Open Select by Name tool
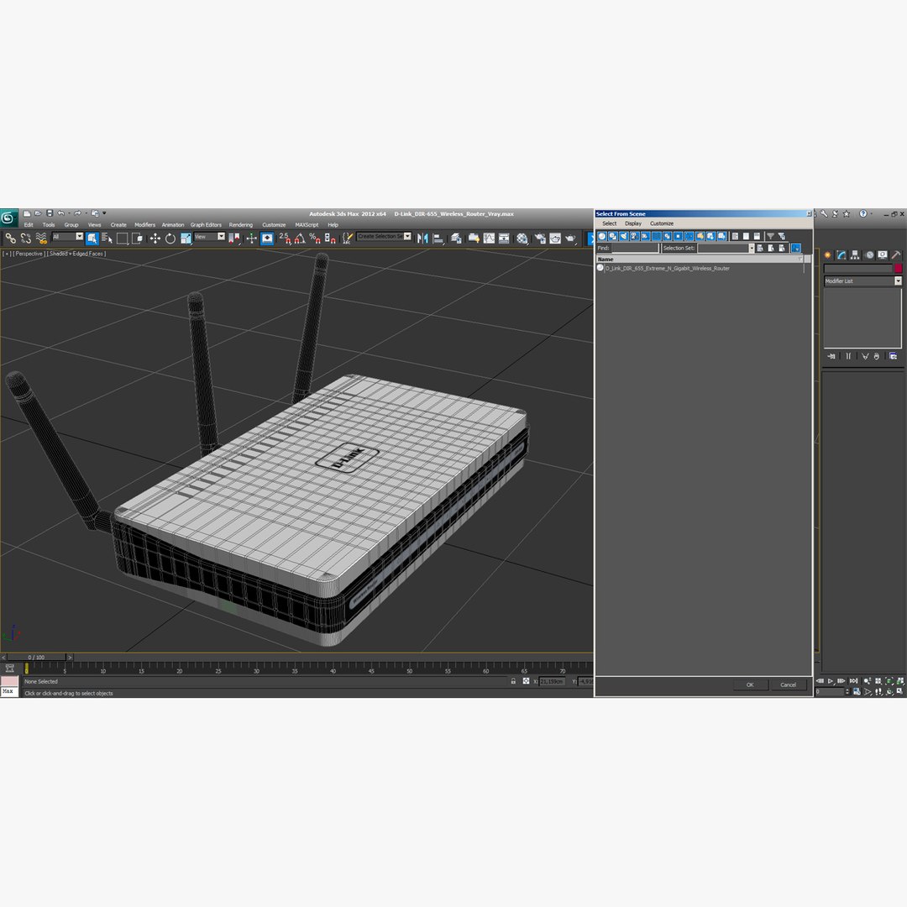The height and width of the screenshot is (907, 907). click(x=107, y=239)
